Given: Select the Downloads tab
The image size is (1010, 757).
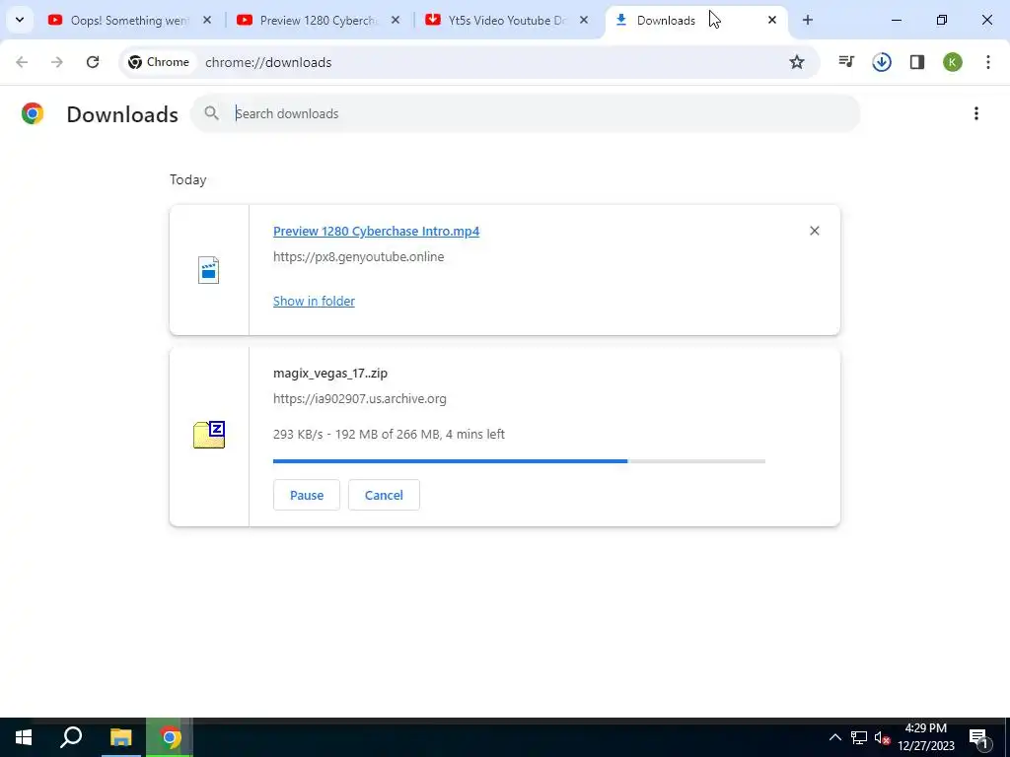Looking at the screenshot, I should 695,20.
